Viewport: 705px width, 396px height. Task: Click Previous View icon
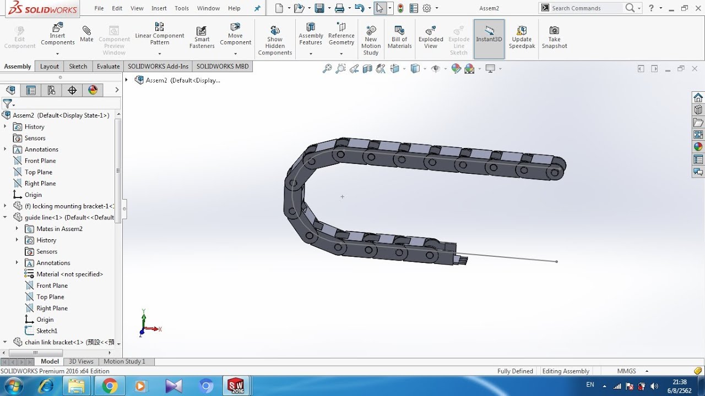click(354, 69)
